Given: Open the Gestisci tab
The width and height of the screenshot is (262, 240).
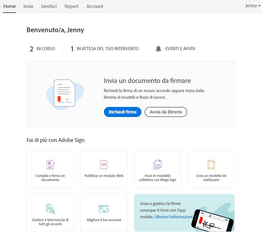Looking at the screenshot, I should [49, 6].
